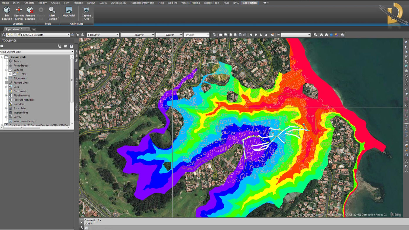The image size is (409, 230).
Task: Close the command line panel
Action: point(82,222)
